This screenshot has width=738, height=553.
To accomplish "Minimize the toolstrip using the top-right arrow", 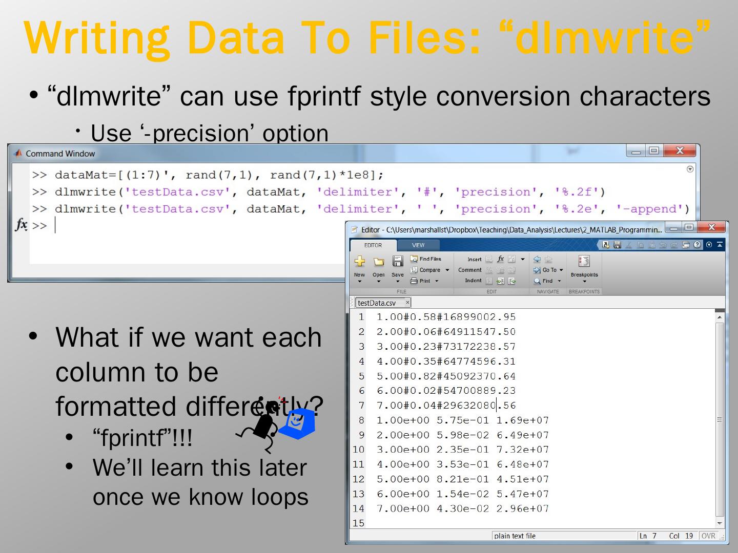I will 720,245.
